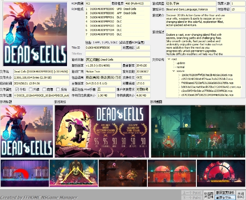The image size is (246, 200).
Task: Check the 系统 system attribute checkbox
Action: [58, 89]
